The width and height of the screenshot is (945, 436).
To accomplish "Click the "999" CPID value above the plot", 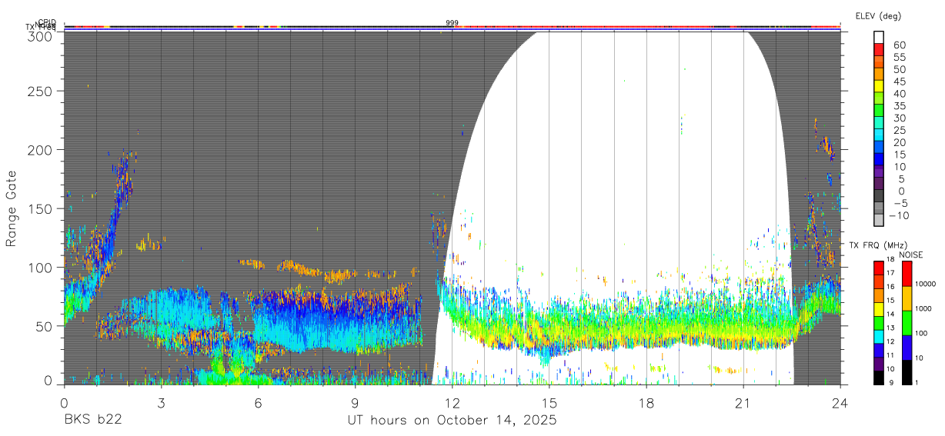I will pos(452,23).
